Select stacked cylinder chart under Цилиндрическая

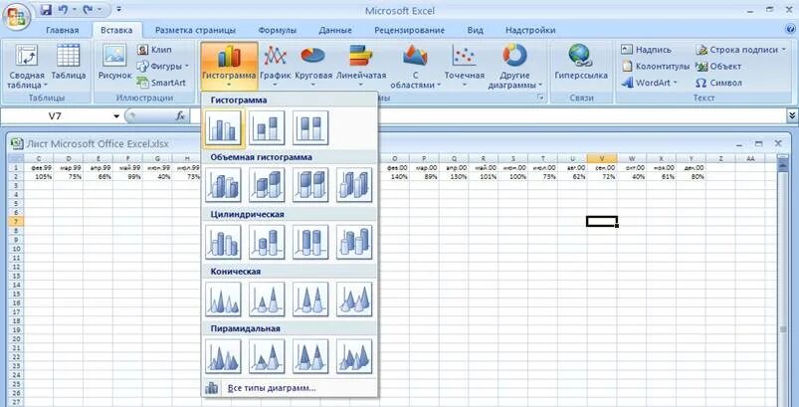[267, 242]
